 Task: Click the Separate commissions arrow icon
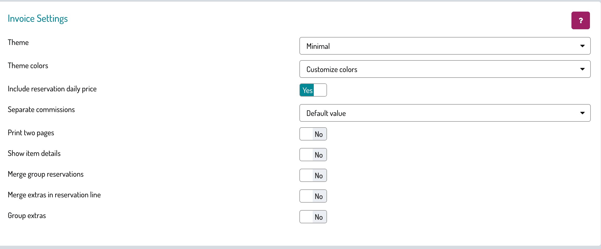(x=582, y=113)
